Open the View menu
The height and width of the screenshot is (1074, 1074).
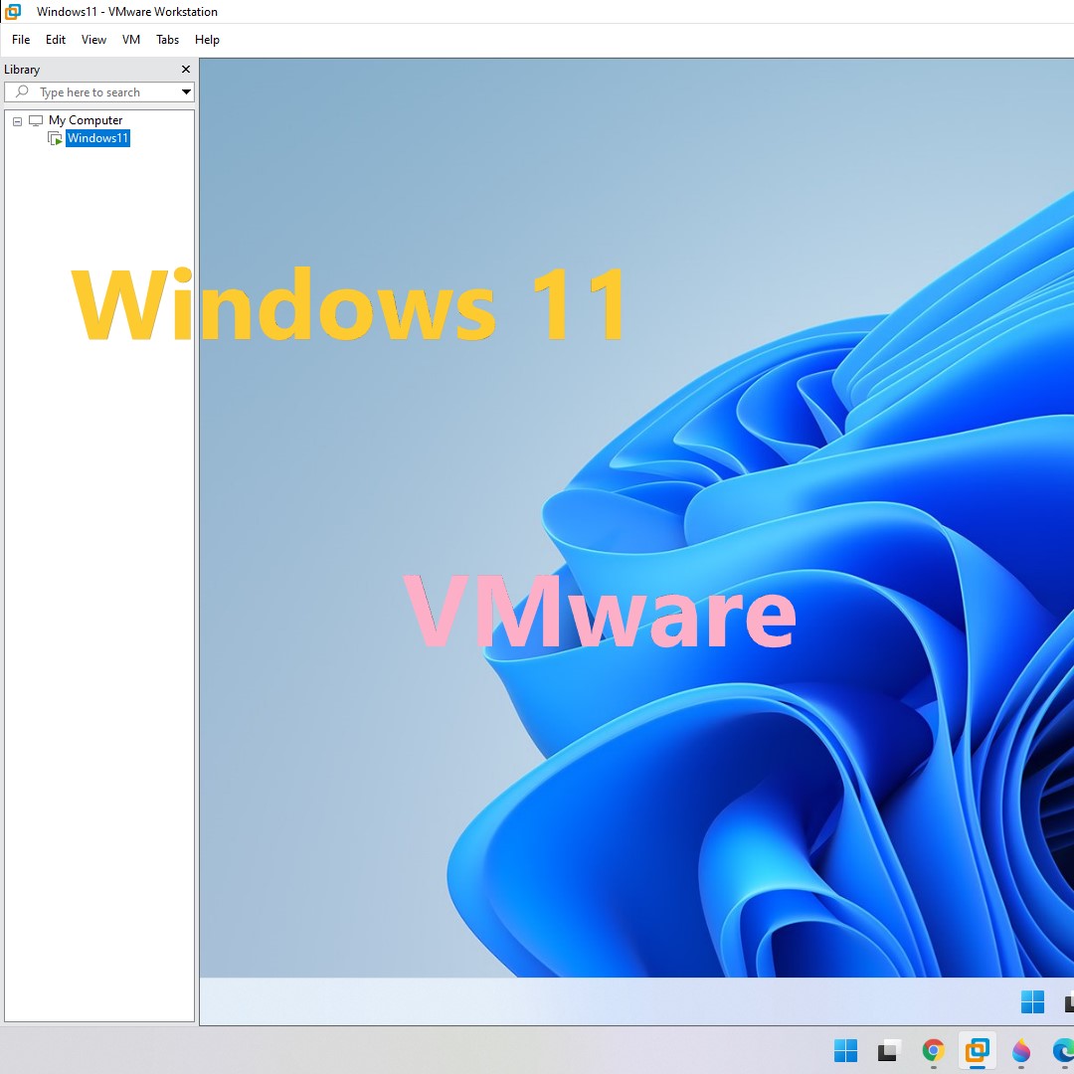[x=92, y=40]
